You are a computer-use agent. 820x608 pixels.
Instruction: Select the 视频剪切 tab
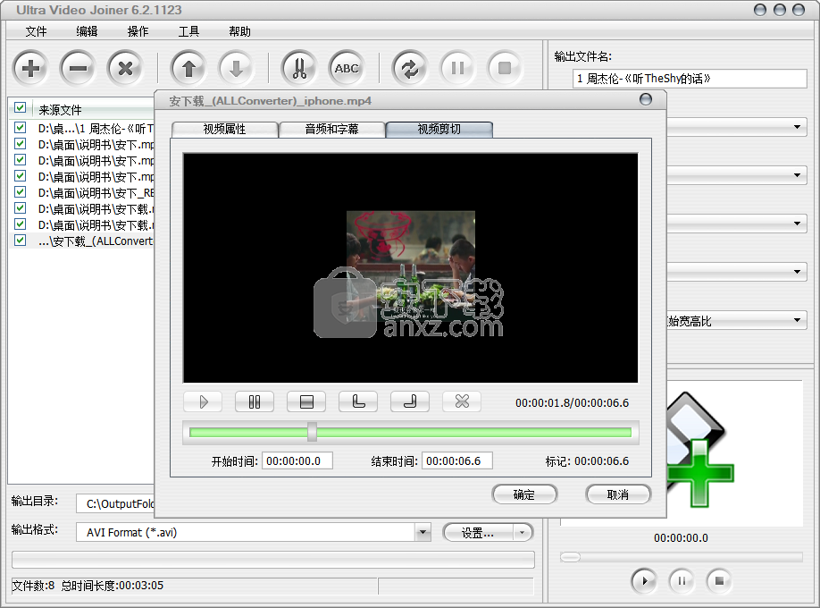coord(439,129)
